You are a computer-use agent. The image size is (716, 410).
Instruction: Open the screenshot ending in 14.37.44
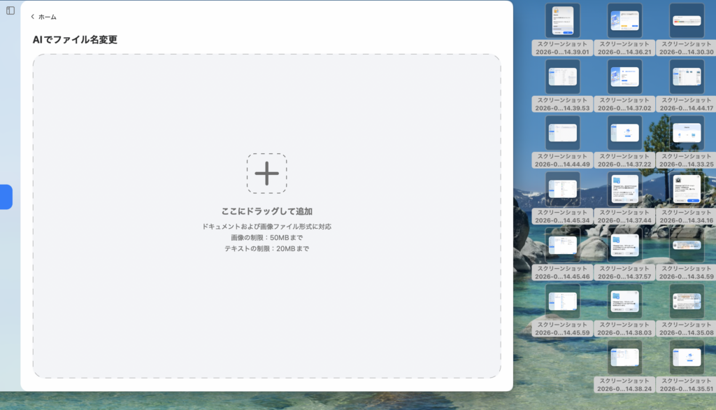pyautogui.click(x=624, y=188)
